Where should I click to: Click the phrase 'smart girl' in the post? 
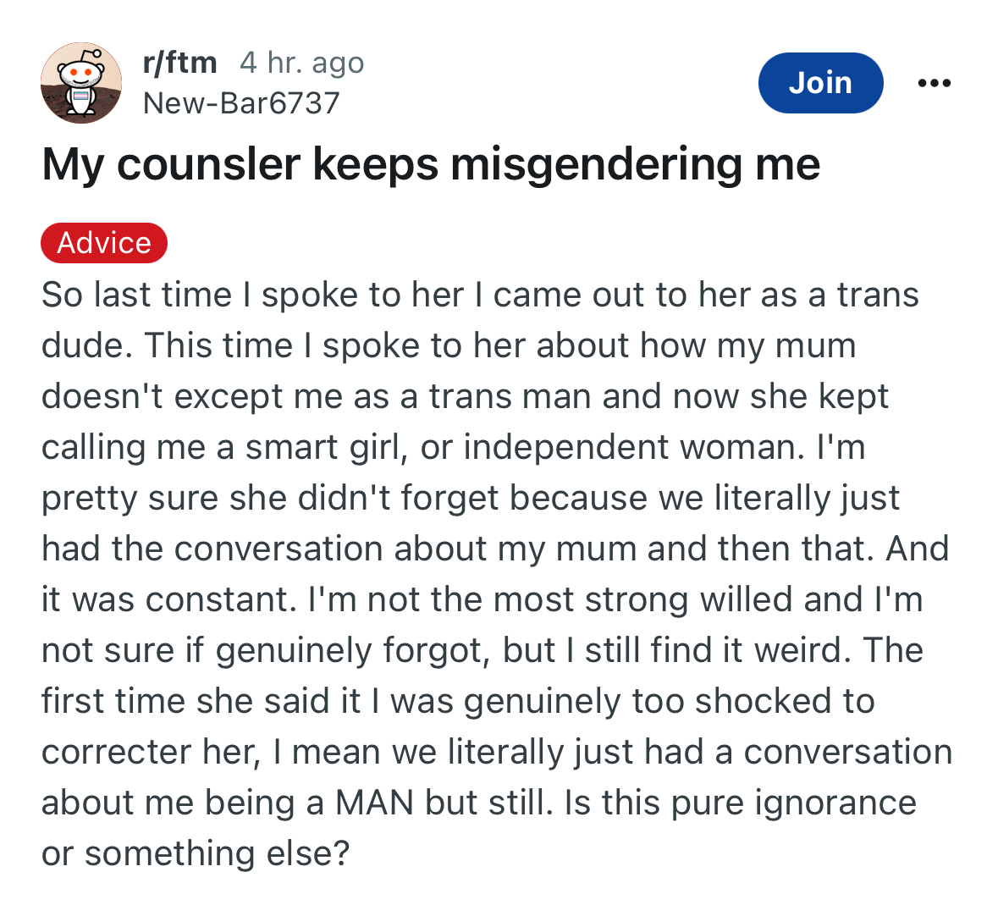[327, 447]
